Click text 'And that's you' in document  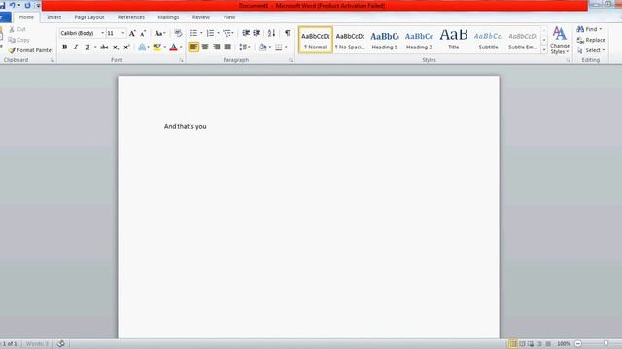186,126
